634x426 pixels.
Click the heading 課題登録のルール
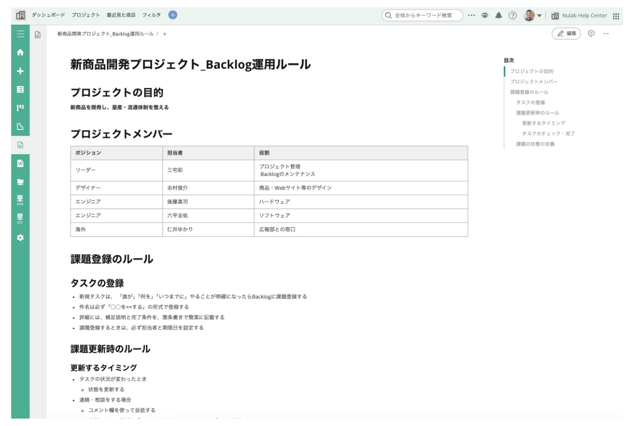[112, 259]
